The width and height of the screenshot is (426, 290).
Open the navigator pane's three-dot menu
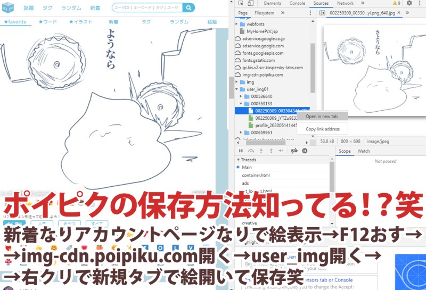point(310,13)
